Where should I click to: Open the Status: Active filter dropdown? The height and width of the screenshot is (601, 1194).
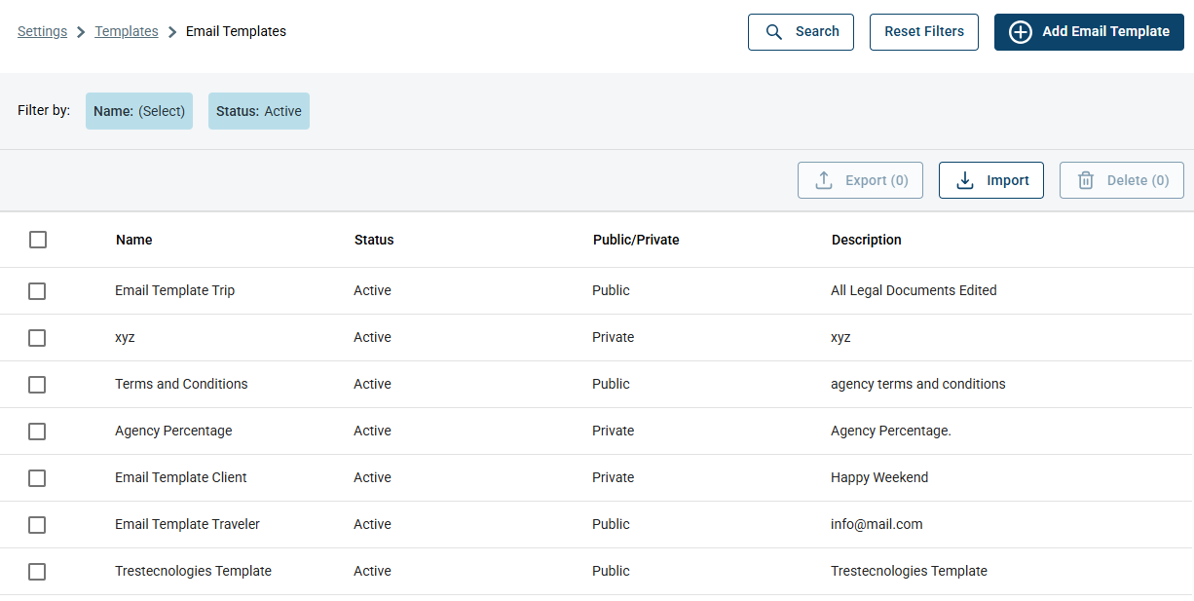[259, 111]
